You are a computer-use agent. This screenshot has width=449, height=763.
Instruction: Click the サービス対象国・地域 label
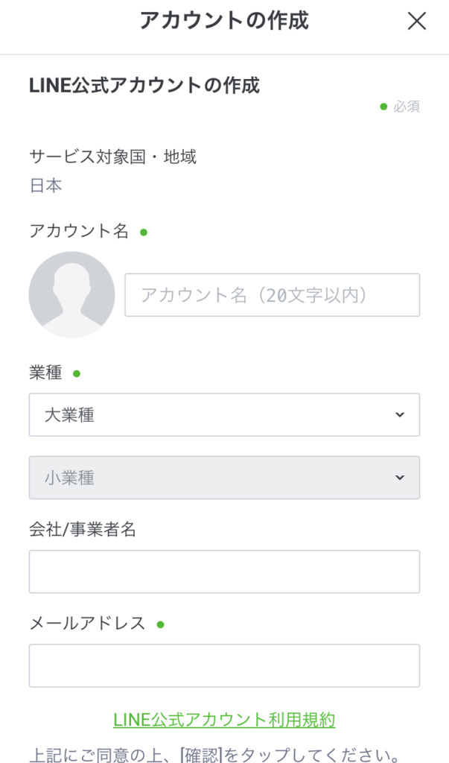coord(112,156)
